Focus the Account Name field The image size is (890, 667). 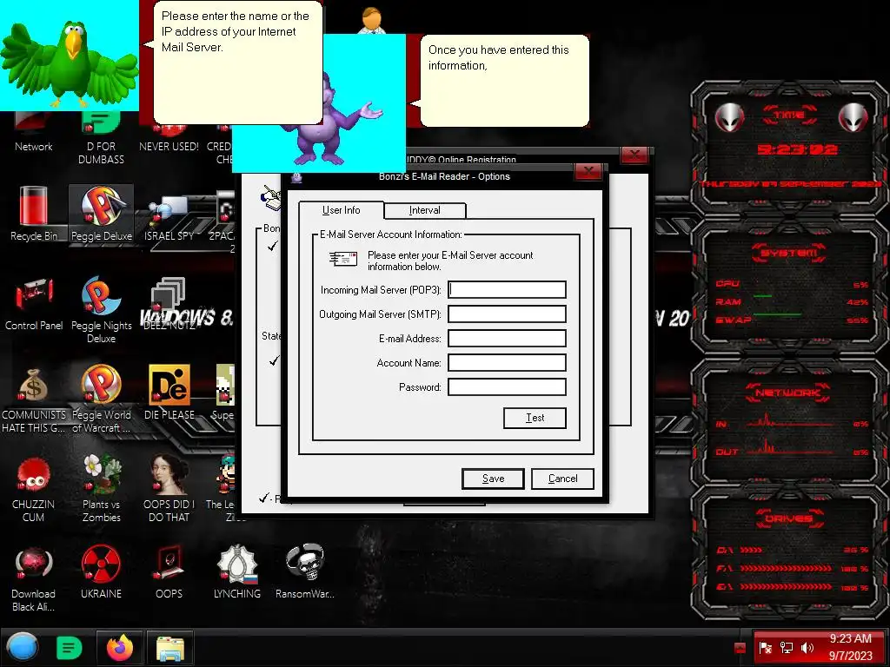click(507, 363)
